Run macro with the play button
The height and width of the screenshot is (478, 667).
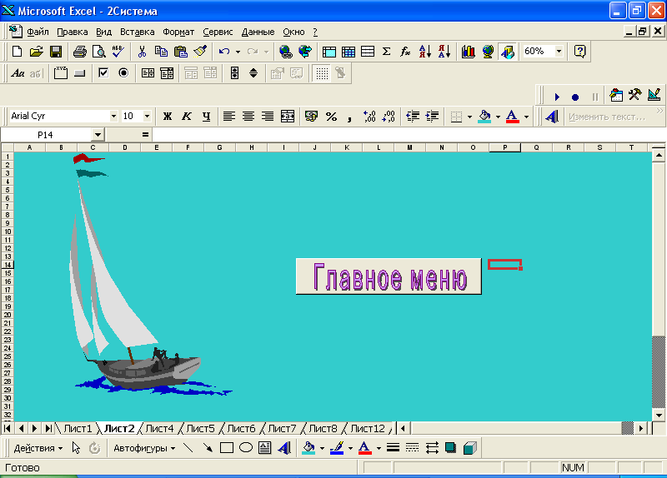point(557,97)
